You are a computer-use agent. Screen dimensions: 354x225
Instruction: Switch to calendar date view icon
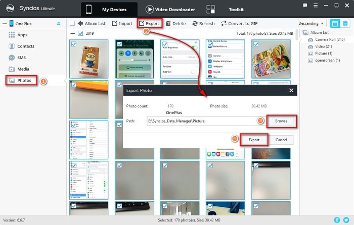click(335, 23)
